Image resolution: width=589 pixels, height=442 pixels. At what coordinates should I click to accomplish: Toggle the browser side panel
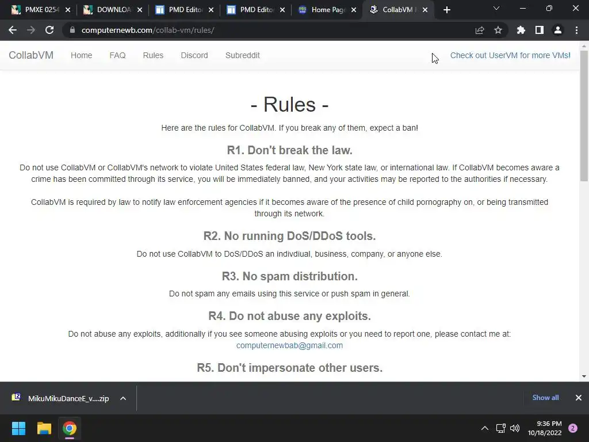pyautogui.click(x=540, y=30)
